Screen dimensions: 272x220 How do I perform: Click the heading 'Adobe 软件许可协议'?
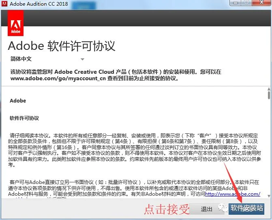[x=62, y=46]
